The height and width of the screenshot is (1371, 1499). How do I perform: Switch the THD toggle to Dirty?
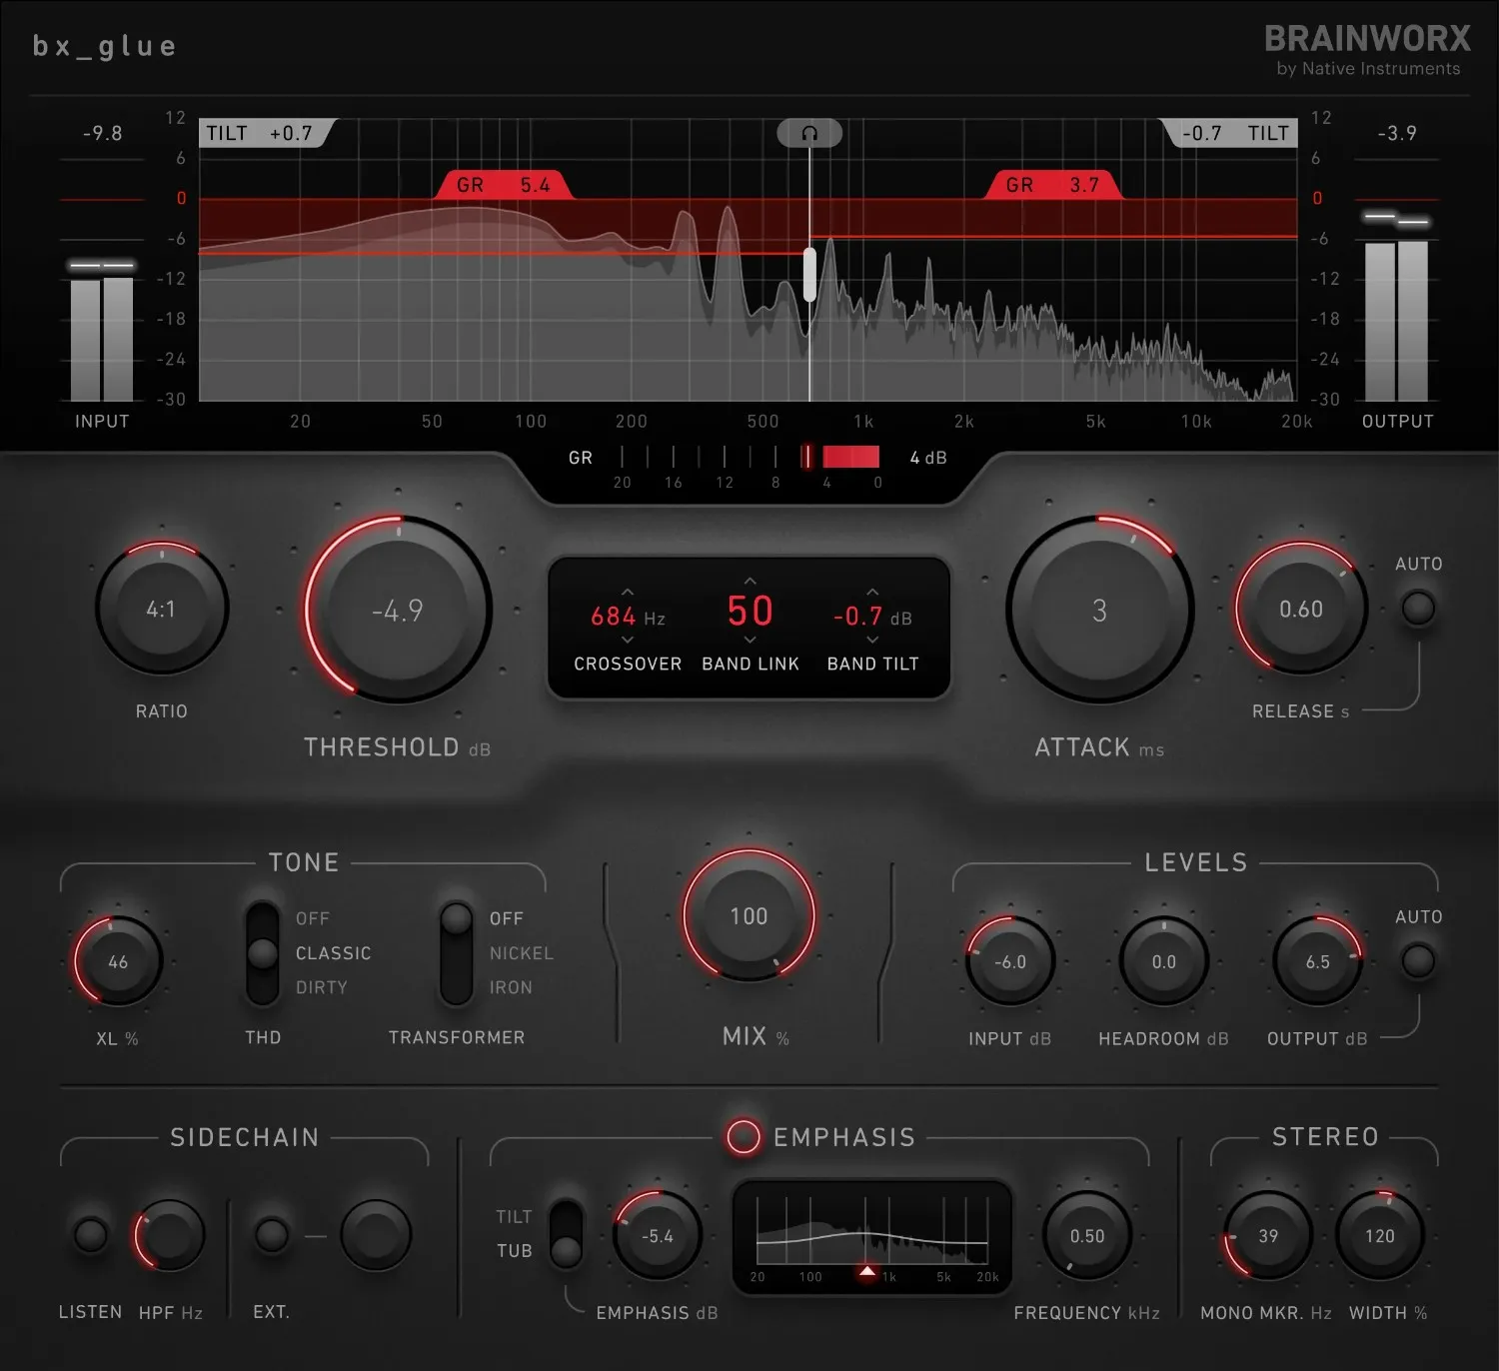pos(262,987)
